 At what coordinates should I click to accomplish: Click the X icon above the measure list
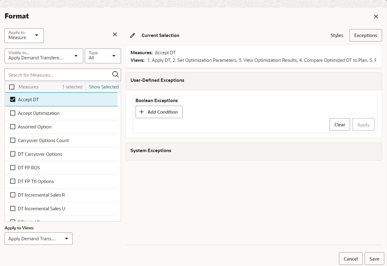tap(115, 34)
